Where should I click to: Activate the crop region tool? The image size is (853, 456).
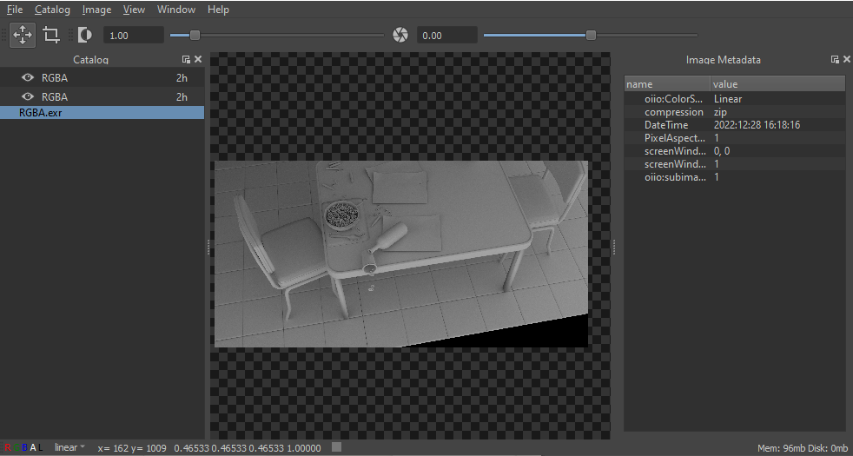51,36
